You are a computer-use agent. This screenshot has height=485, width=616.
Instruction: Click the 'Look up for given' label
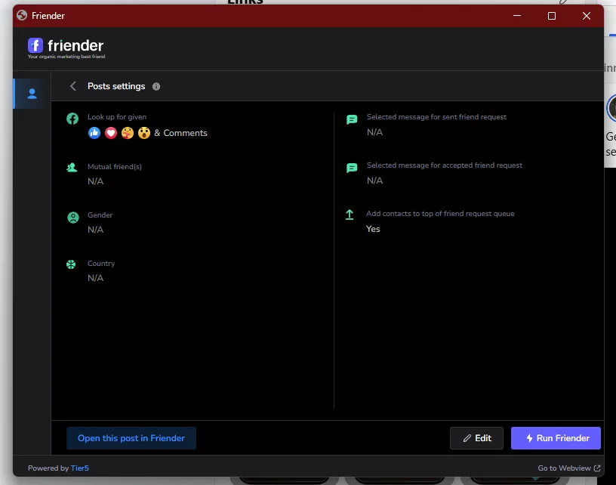click(117, 117)
